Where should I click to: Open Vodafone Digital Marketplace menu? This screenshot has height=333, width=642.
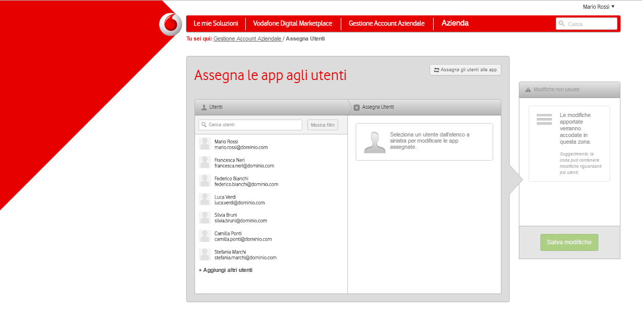293,24
